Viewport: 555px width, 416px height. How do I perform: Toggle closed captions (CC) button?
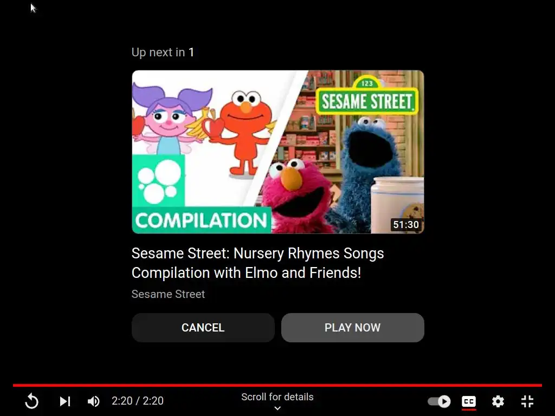469,401
